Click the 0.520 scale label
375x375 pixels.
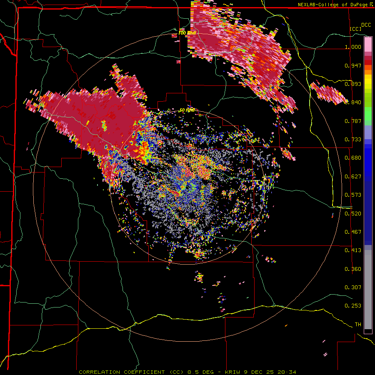[353, 214]
